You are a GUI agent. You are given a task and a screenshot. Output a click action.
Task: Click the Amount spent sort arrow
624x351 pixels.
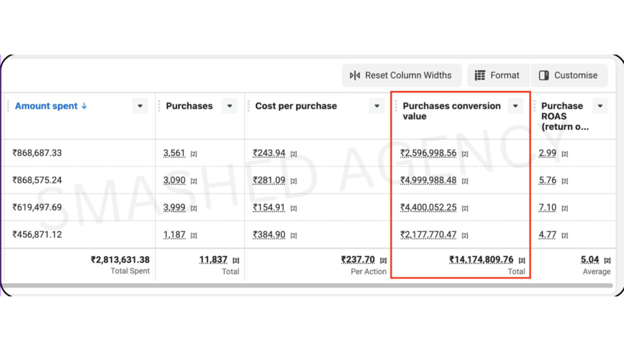84,106
